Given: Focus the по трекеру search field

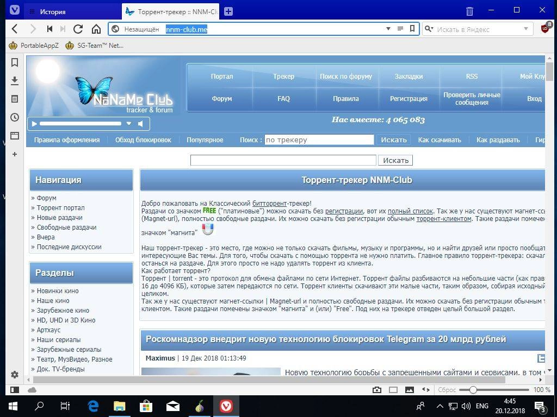Looking at the screenshot, I should pos(319,140).
